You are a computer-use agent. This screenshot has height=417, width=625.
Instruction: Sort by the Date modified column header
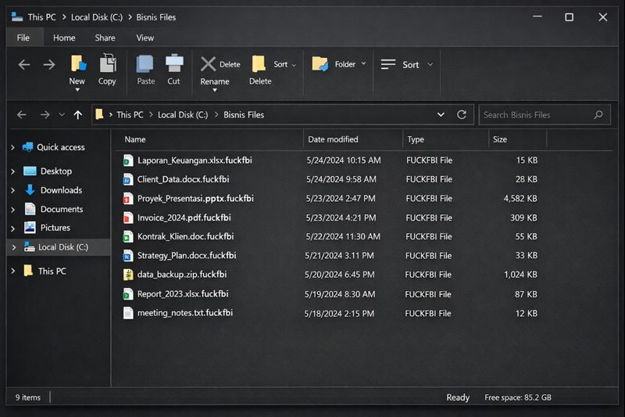333,139
